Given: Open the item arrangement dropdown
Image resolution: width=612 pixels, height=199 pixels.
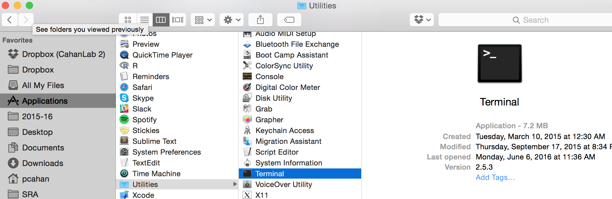Looking at the screenshot, I should [203, 20].
